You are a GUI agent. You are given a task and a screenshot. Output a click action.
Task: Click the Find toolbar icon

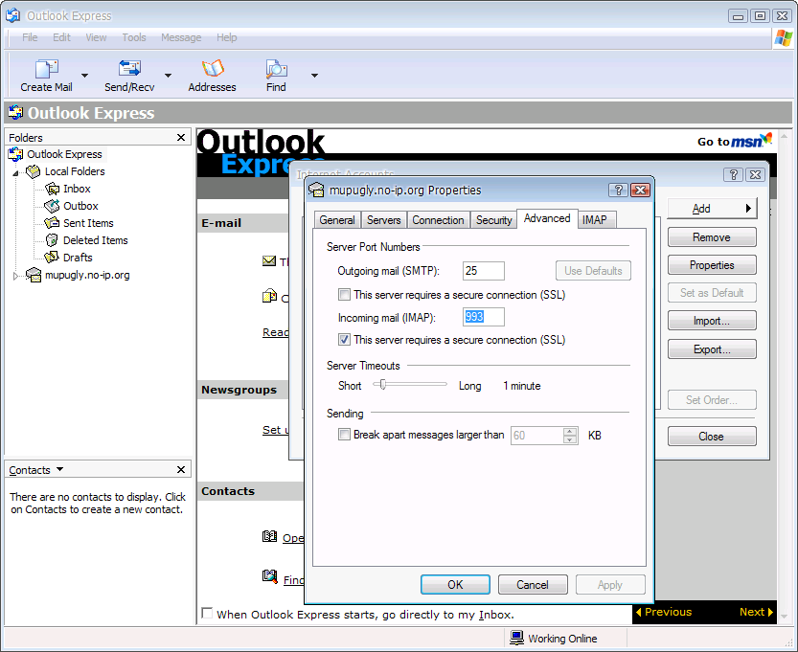pyautogui.click(x=276, y=69)
